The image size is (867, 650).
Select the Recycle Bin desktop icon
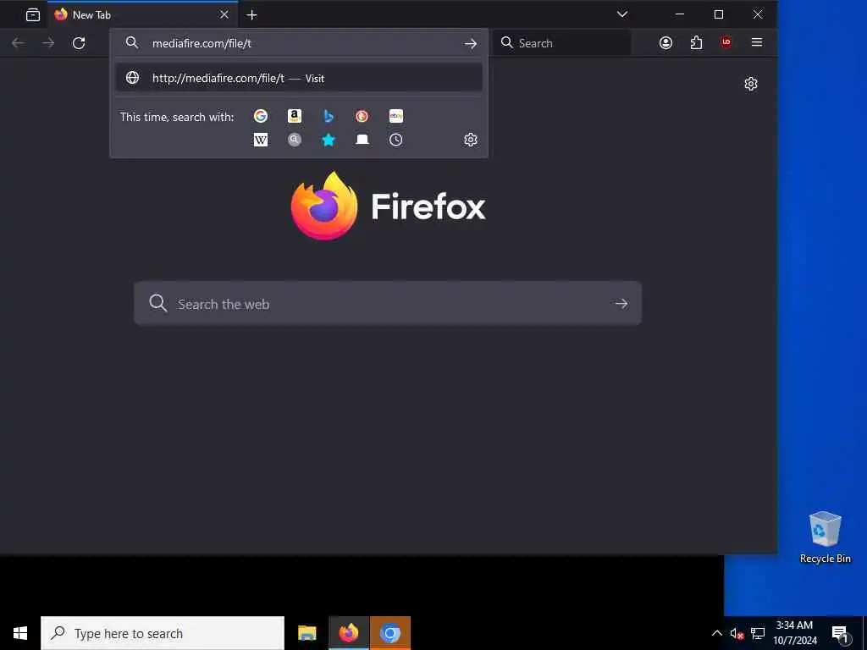825,537
